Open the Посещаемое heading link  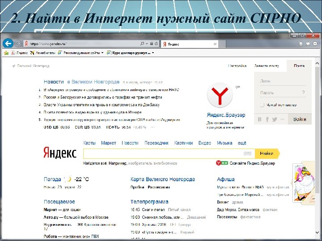pos(59,202)
